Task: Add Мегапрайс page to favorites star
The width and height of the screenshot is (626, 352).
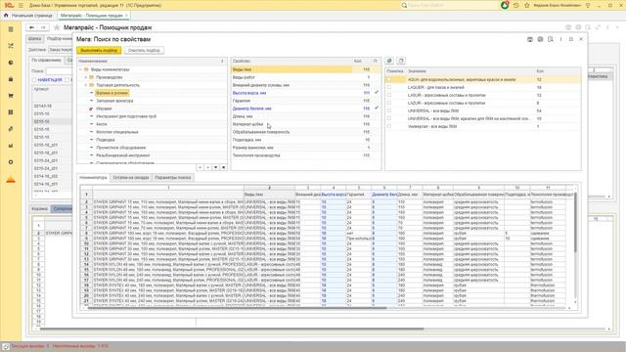Action: click(57, 27)
